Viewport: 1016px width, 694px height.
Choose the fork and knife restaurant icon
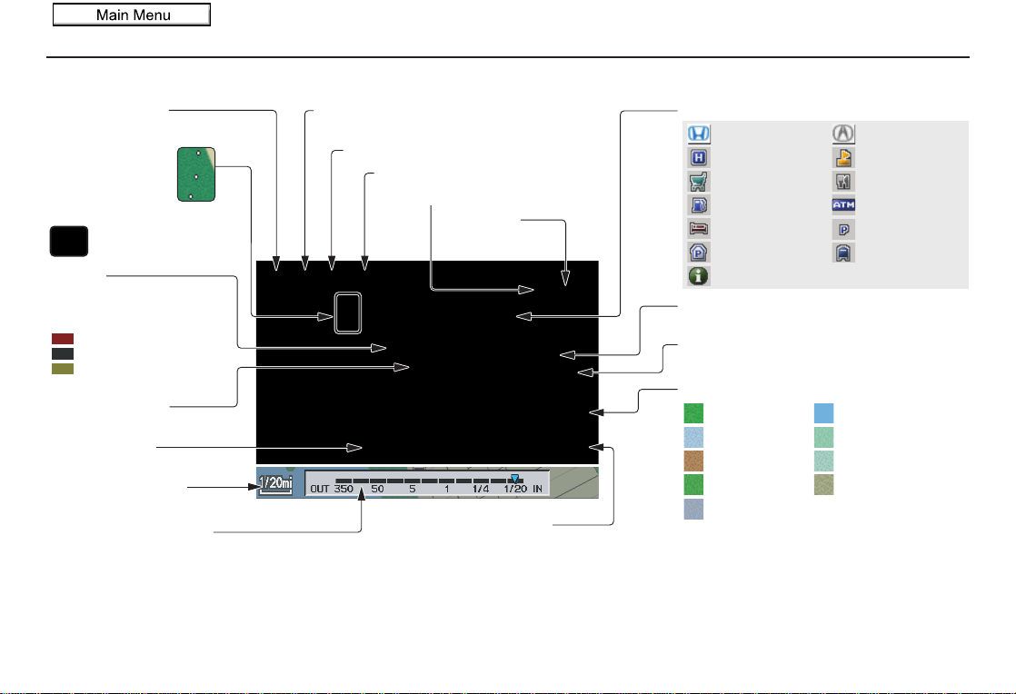[x=843, y=182]
